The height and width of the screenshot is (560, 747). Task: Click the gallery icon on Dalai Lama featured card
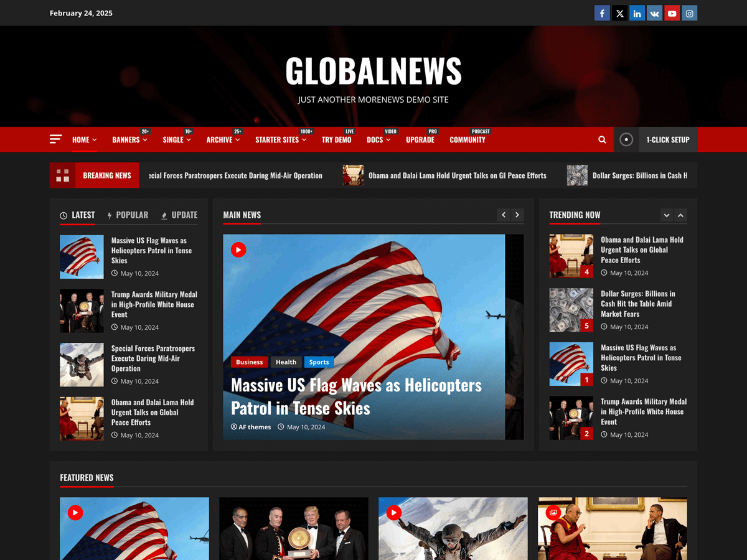(x=553, y=513)
